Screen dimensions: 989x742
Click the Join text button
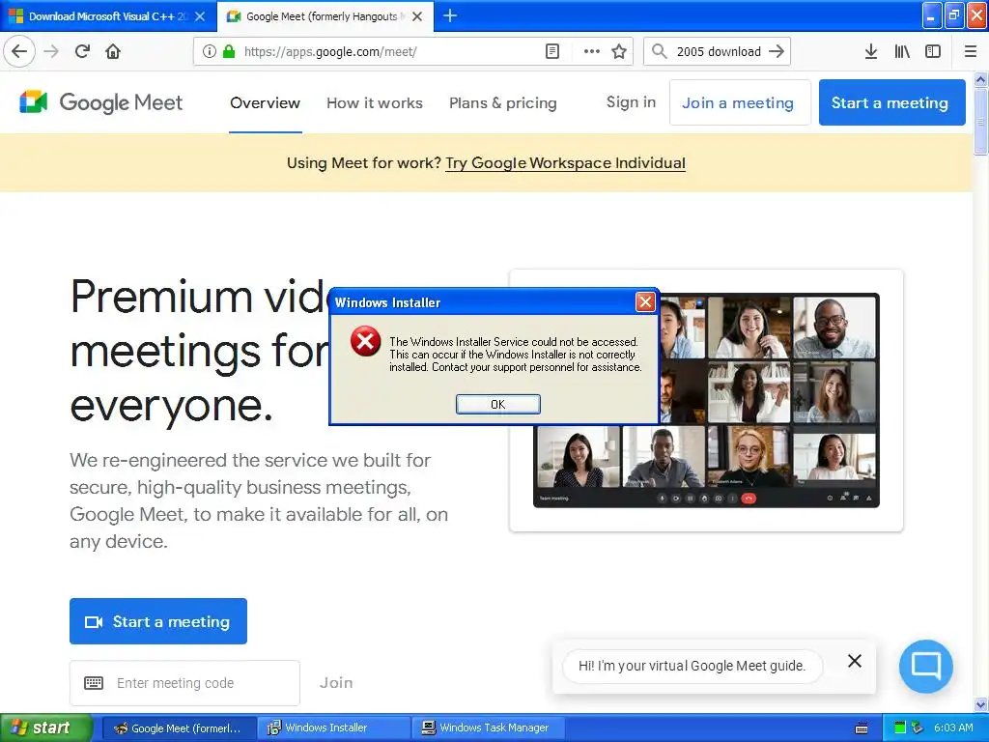336,683
